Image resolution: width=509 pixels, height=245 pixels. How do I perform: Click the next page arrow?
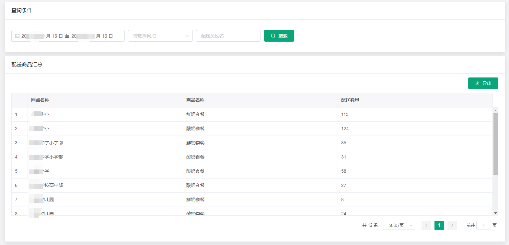[x=452, y=225]
